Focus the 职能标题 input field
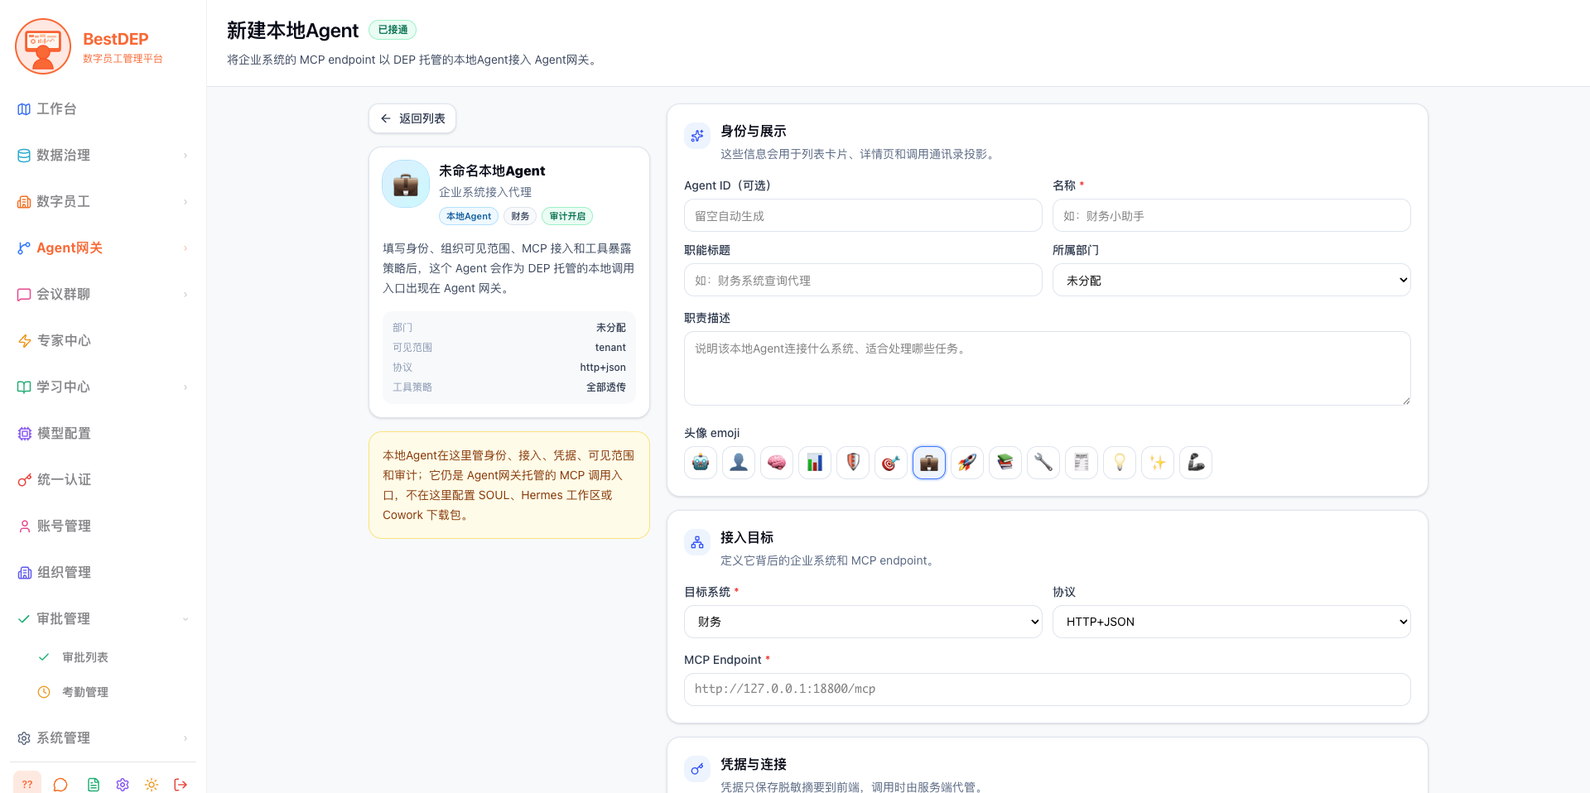This screenshot has height=793, width=1590. (x=863, y=280)
